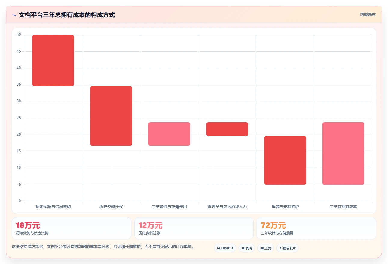Image resolution: width=388 pixels, height=264 pixels.
Task: Click the 历史资料迁移 waterfall bar
Action: [x=111, y=116]
